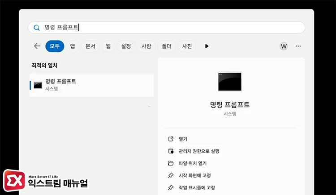The image size is (336, 195).
Task: Click the admin shield icon
Action: (171, 151)
